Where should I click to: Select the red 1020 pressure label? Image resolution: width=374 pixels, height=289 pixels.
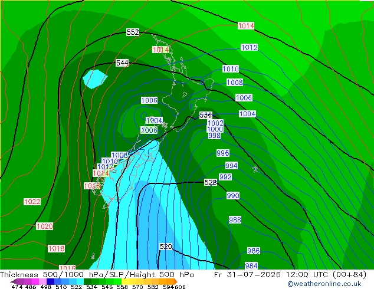[45, 226]
